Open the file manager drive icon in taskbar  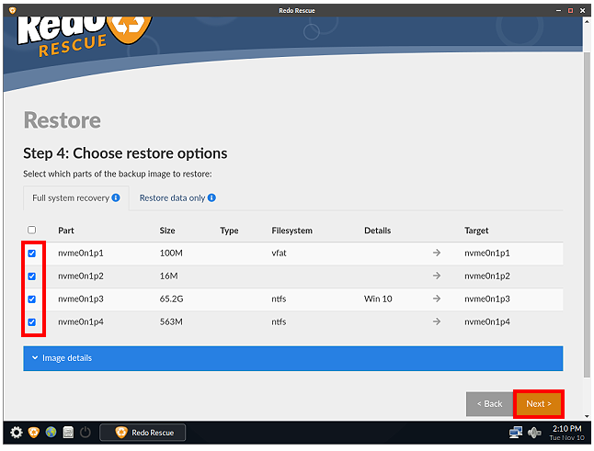[x=68, y=432]
